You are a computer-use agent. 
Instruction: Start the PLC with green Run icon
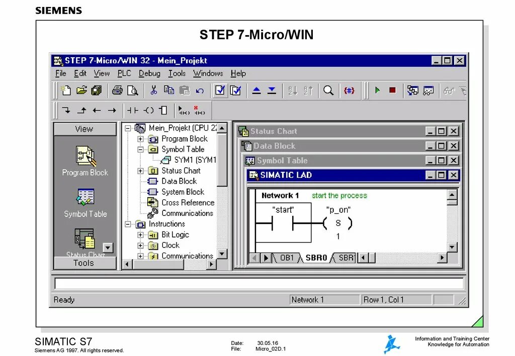(377, 90)
